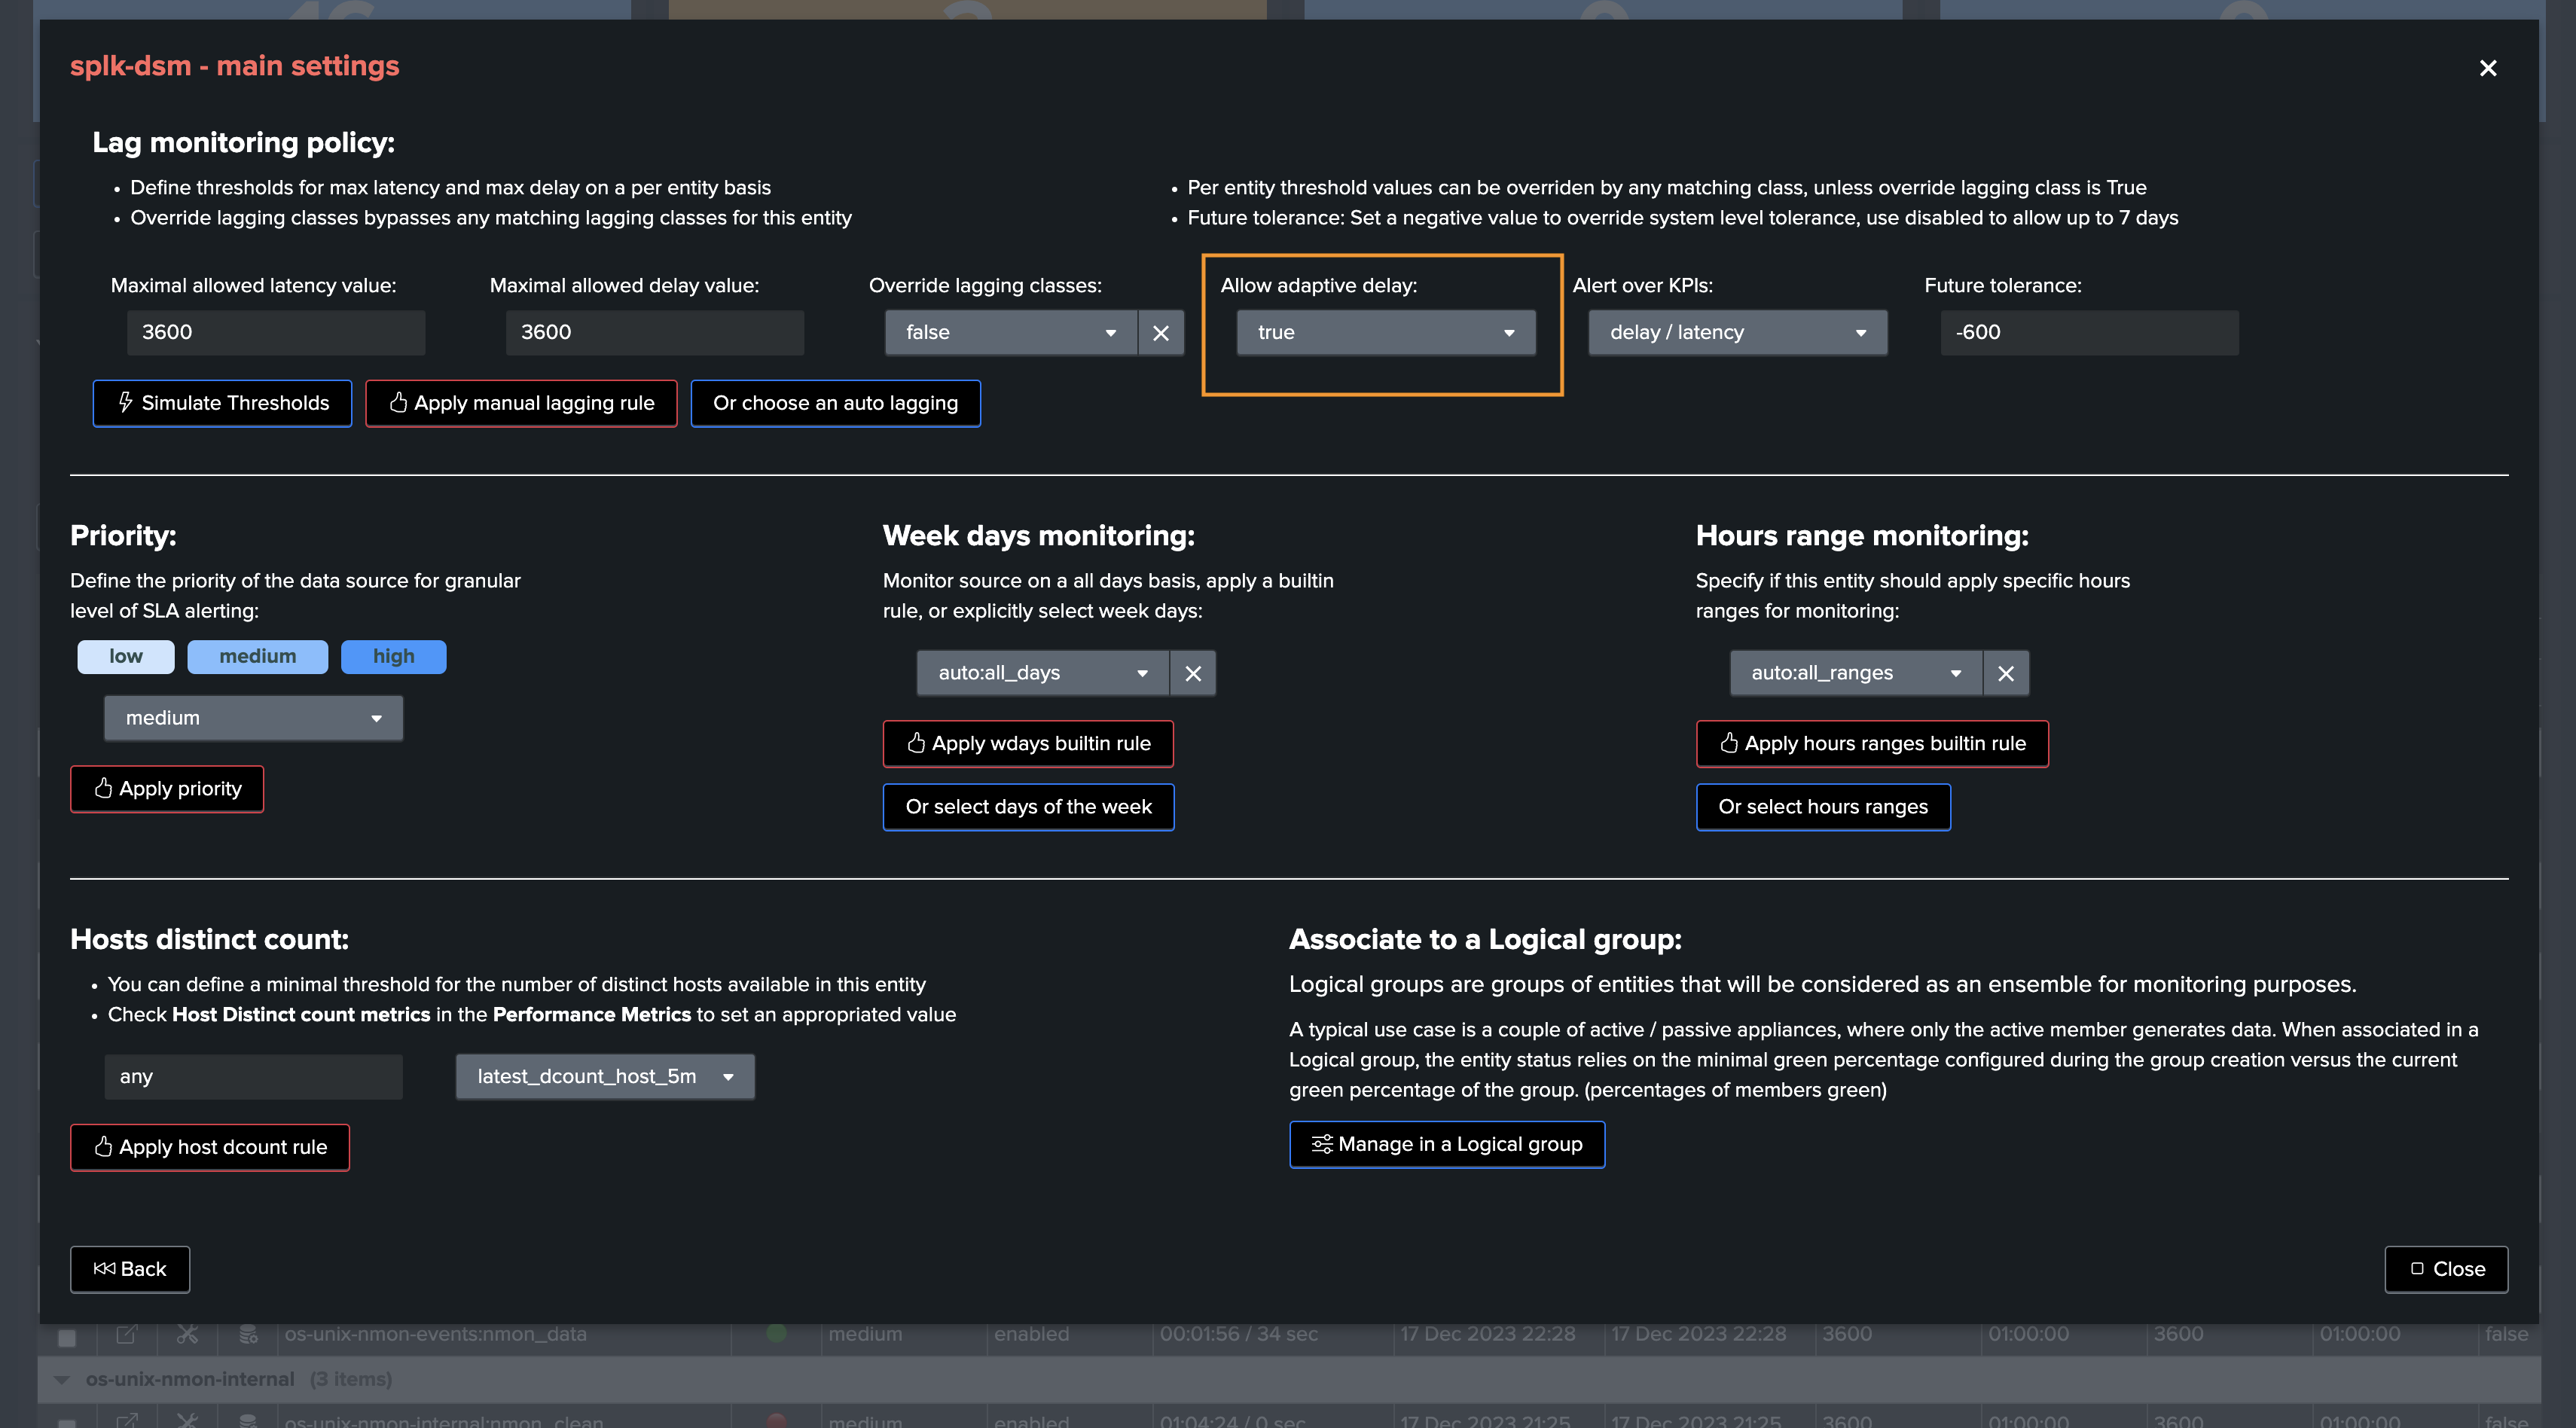Open the latest_dcount_host_5m metric dropdown
2576x1428 pixels.
coord(605,1077)
